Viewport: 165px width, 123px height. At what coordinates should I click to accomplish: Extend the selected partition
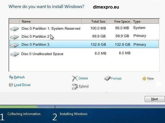(84, 86)
